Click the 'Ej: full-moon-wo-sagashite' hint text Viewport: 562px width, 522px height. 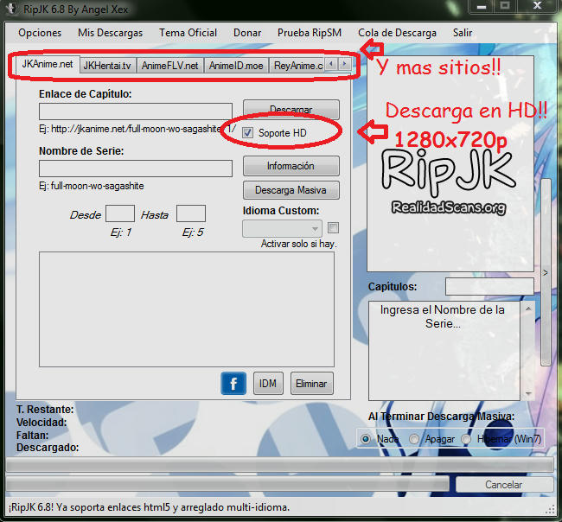pos(92,186)
